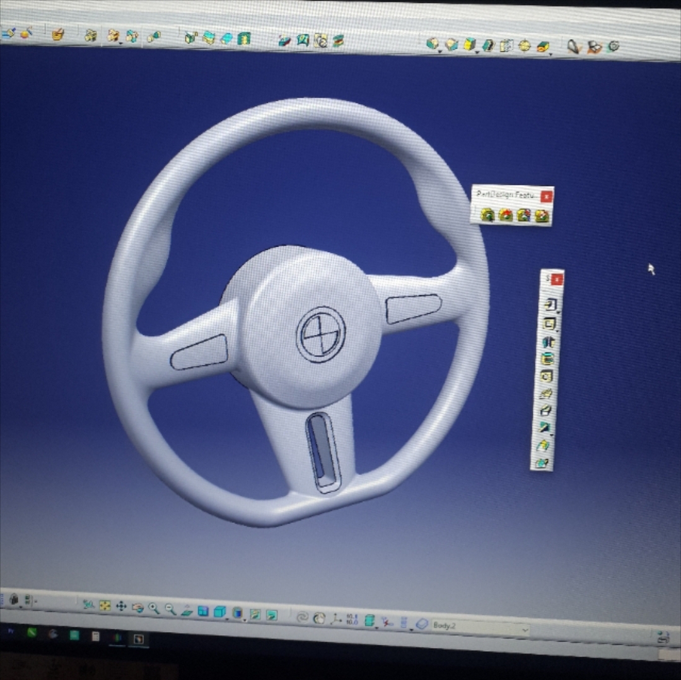Viewport: 681px width, 680px height.
Task: Click the teal tall block icon in top toolbar
Action: tap(244, 39)
